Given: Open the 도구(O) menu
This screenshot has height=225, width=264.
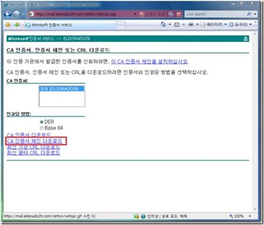Looking at the screenshot, I should coord(240,25).
